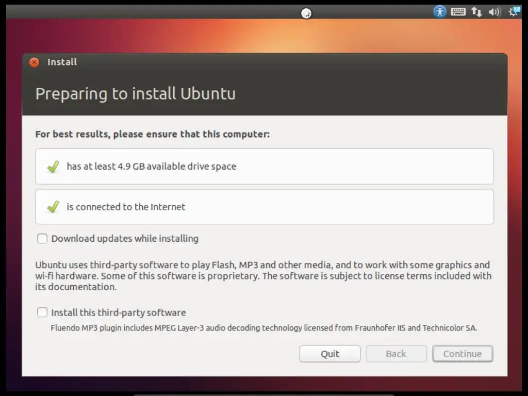Click the Internet connection green checkmark
The height and width of the screenshot is (396, 528).
click(x=53, y=207)
